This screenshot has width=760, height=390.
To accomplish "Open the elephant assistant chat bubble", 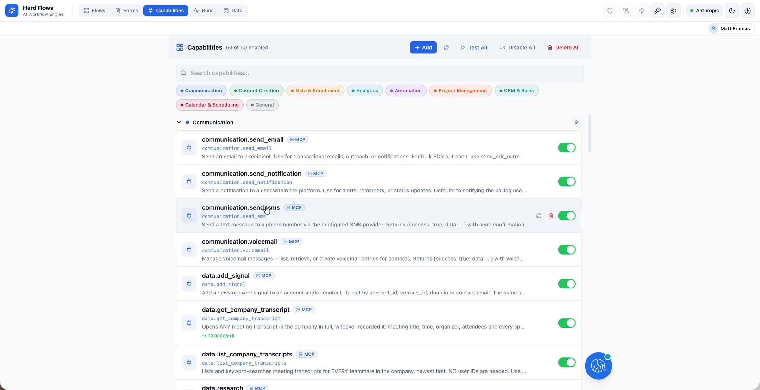I will [598, 366].
